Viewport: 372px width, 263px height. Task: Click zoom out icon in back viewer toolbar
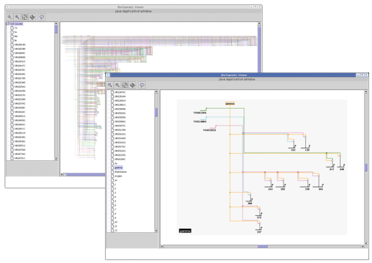[x=10, y=16]
